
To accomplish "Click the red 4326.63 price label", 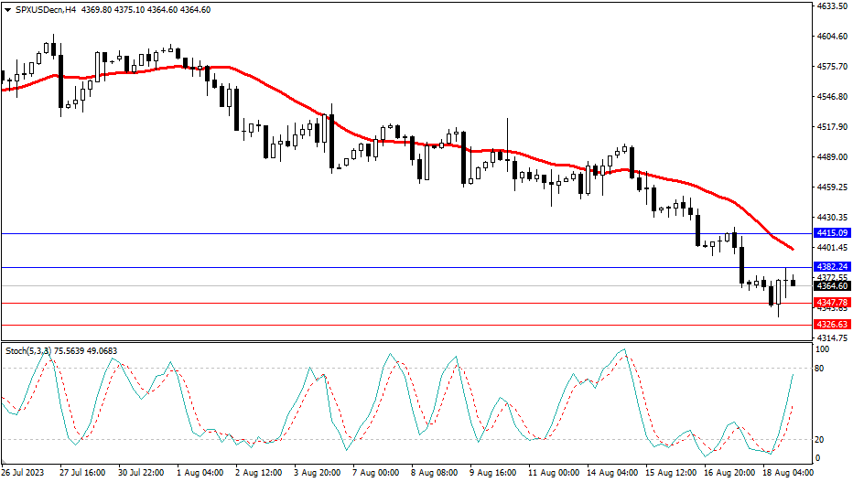I will pos(833,325).
